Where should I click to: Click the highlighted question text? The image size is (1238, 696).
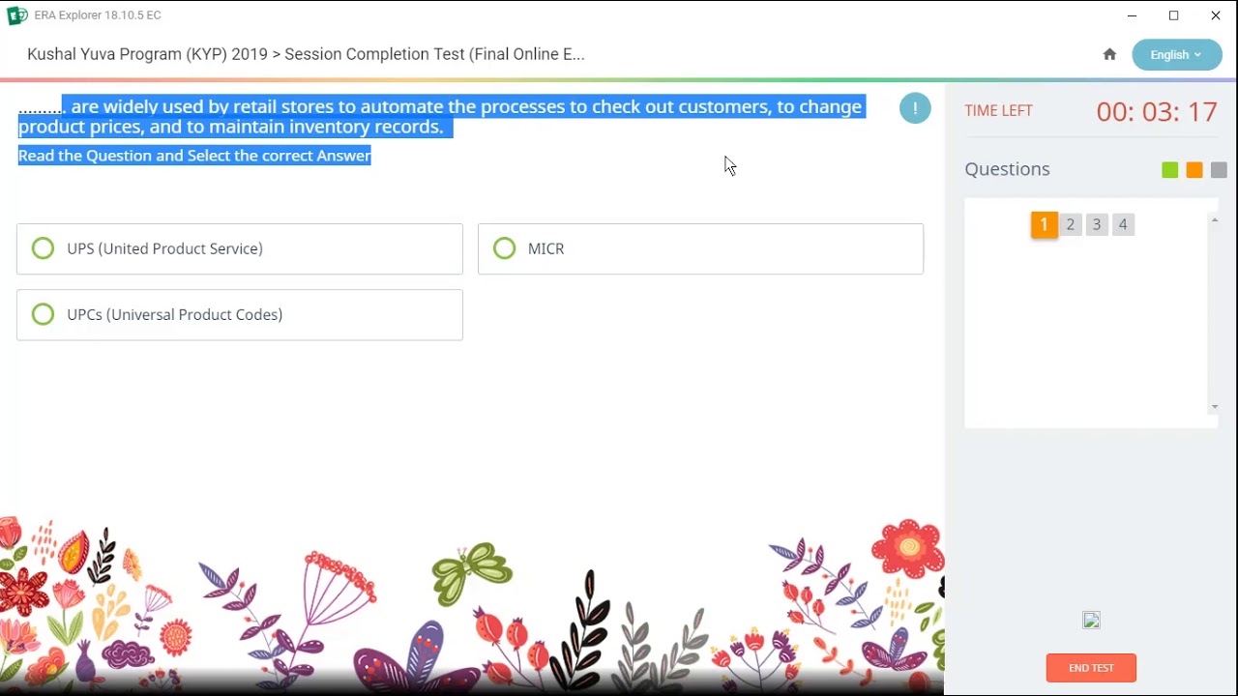440,117
